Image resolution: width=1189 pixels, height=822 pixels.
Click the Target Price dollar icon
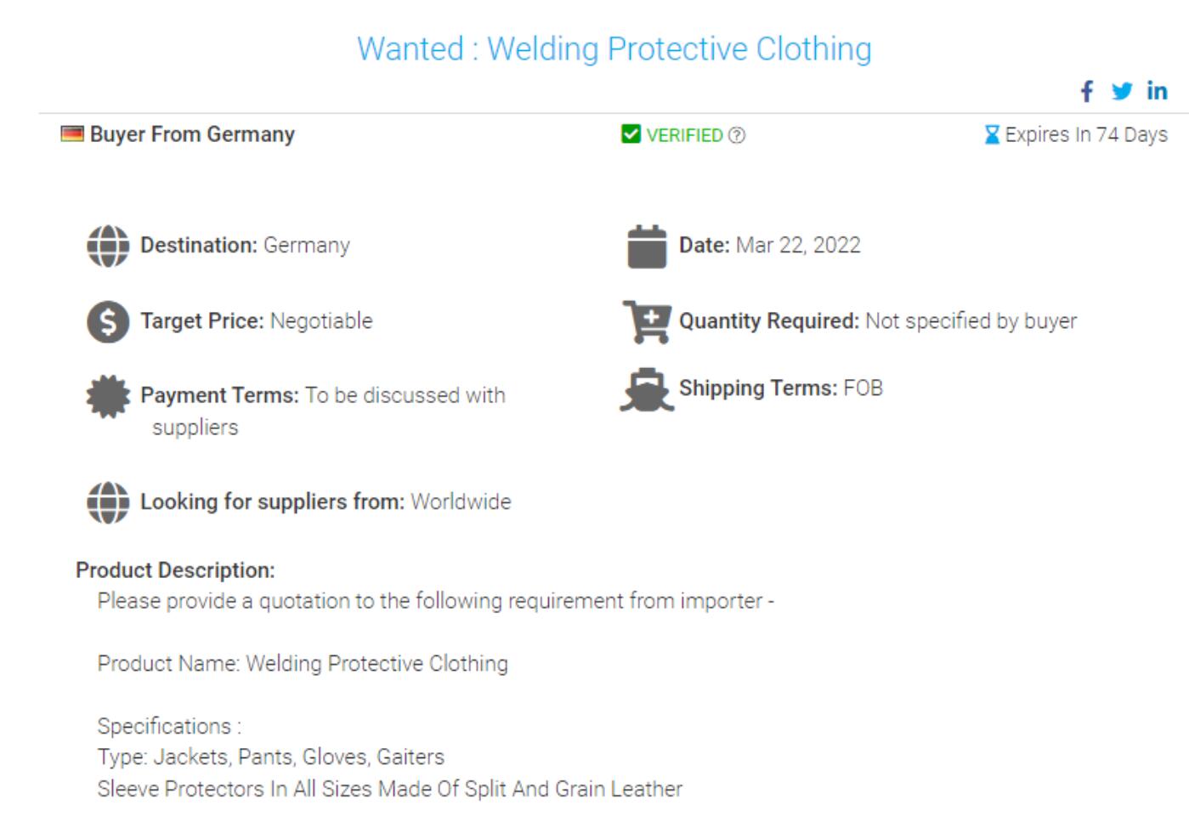click(x=108, y=321)
